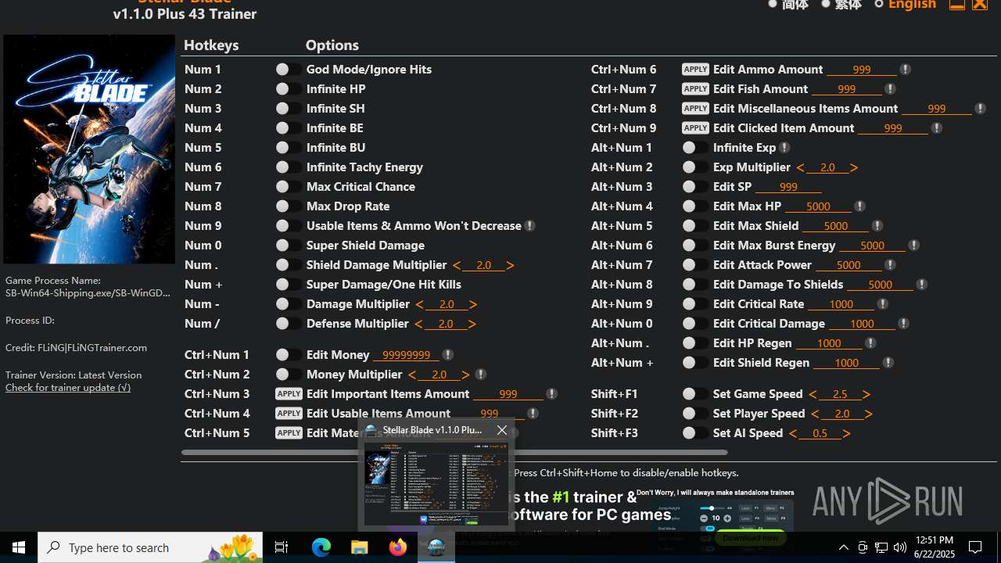The image size is (1001, 563).
Task: Click the Stellar Blade taskbar preview thumbnail
Action: [436, 485]
